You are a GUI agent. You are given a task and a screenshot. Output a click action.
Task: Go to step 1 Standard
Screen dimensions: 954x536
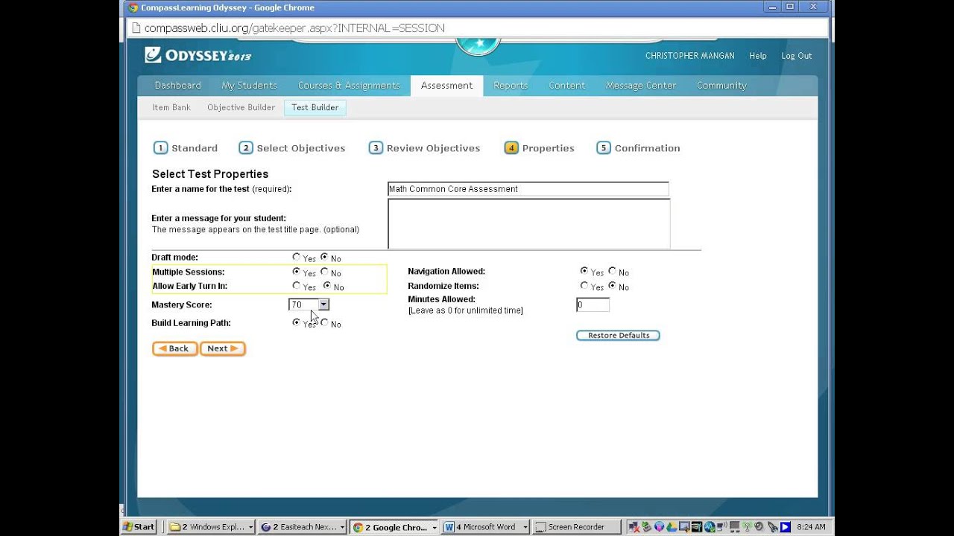pos(186,148)
